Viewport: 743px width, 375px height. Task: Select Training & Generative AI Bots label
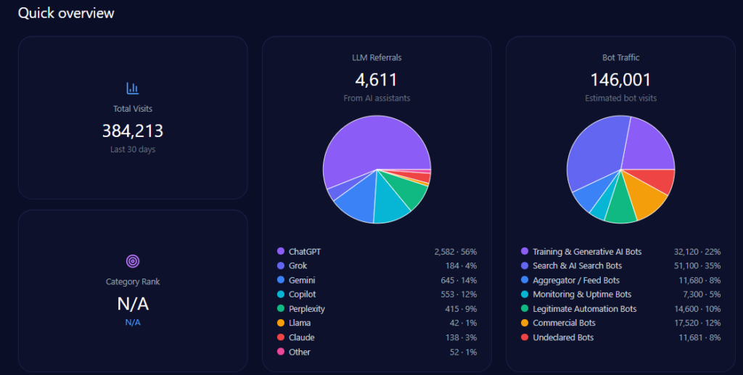click(x=587, y=252)
